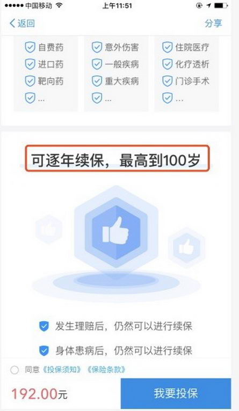Open the 《保险条款》 link
239x411 pixels.
pyautogui.click(x=106, y=370)
